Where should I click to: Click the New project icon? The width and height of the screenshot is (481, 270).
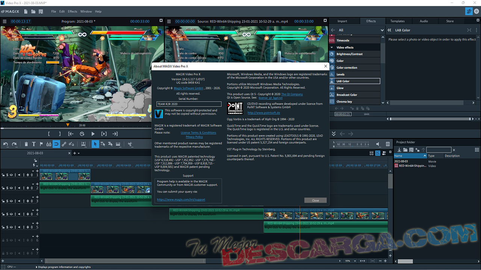point(26,12)
